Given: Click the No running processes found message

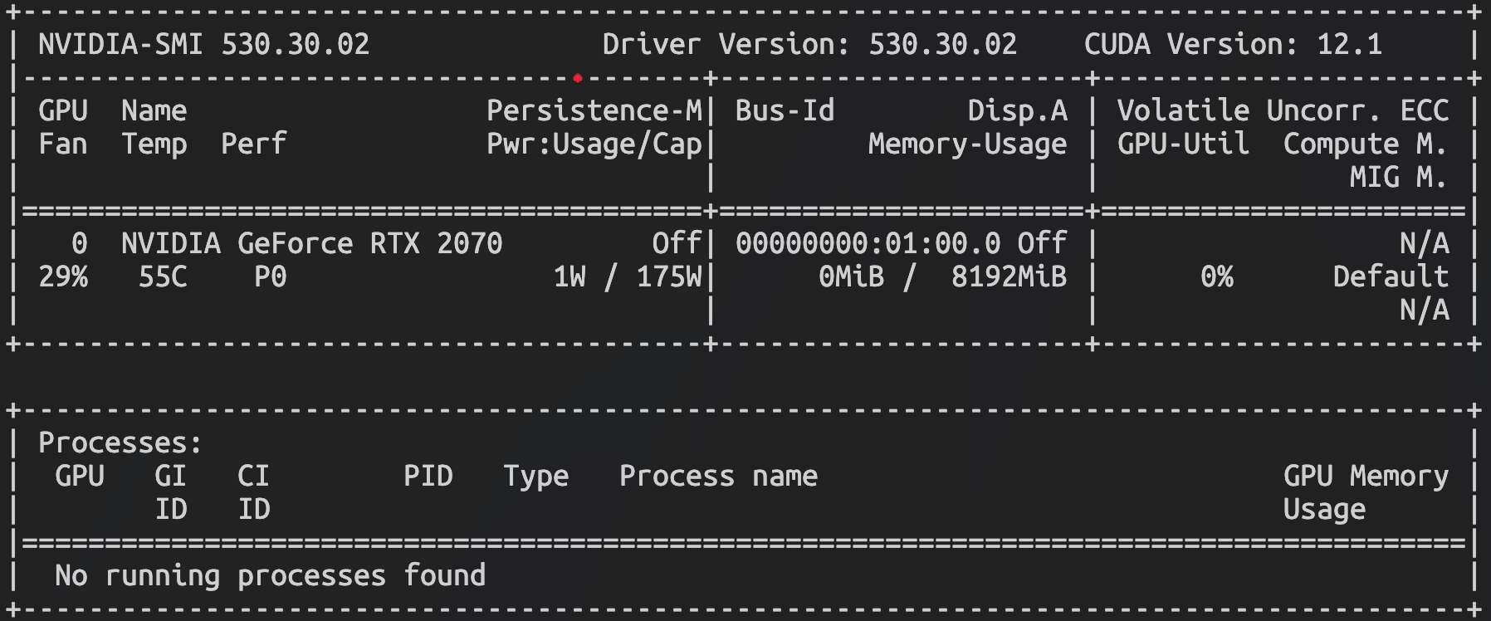Looking at the screenshot, I should point(270,575).
